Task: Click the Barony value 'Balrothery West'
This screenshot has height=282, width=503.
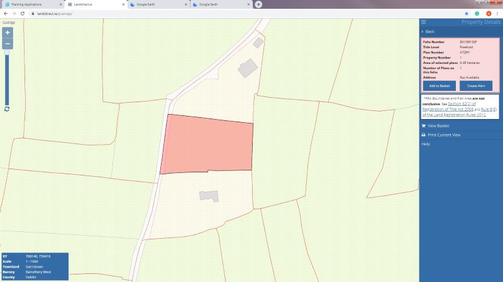Action: 38,272
